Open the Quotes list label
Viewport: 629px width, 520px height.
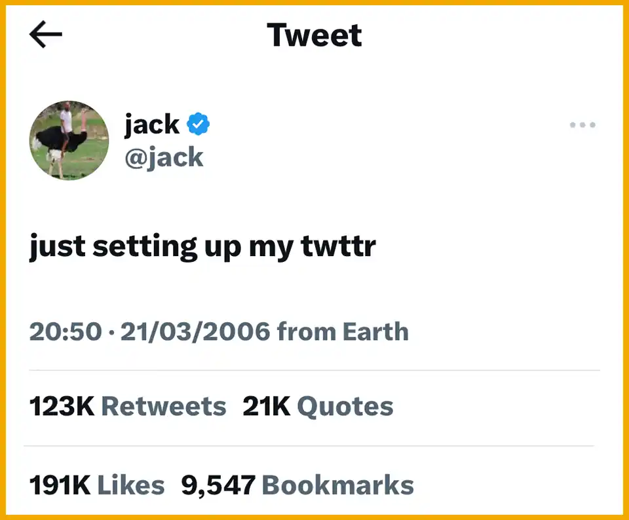(x=345, y=406)
